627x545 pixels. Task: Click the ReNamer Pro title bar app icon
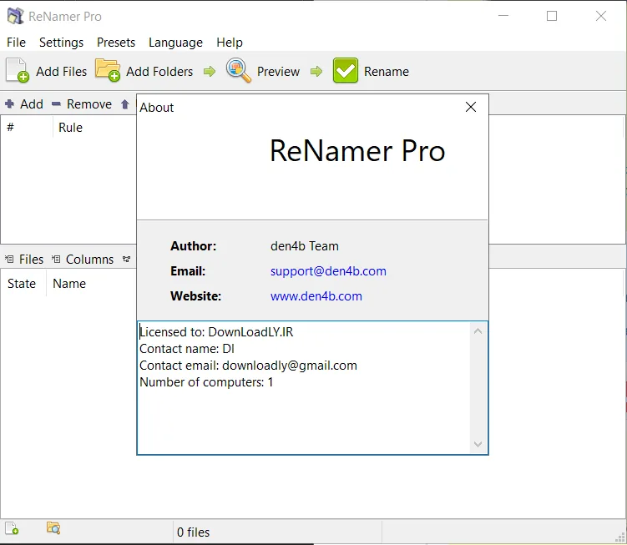(x=16, y=16)
